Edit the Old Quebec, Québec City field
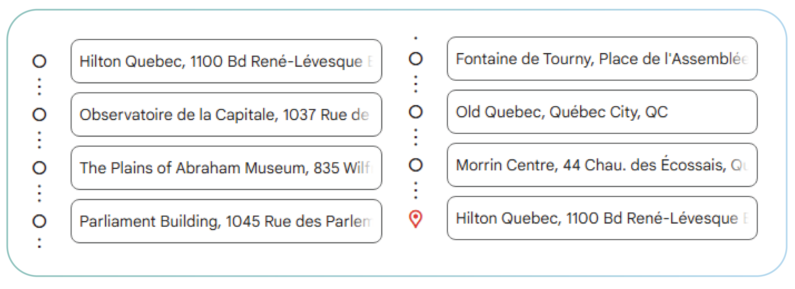Screen dimensions: 795x289 click(x=602, y=112)
